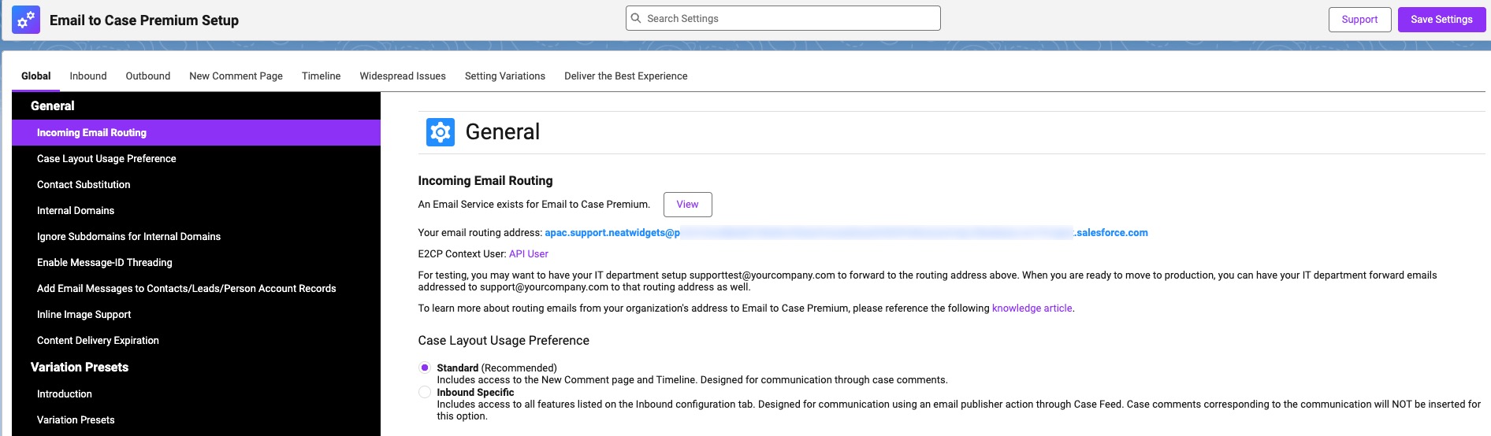This screenshot has width=1491, height=436.
Task: Select Incoming Email Routing in sidebar
Action: (196, 133)
